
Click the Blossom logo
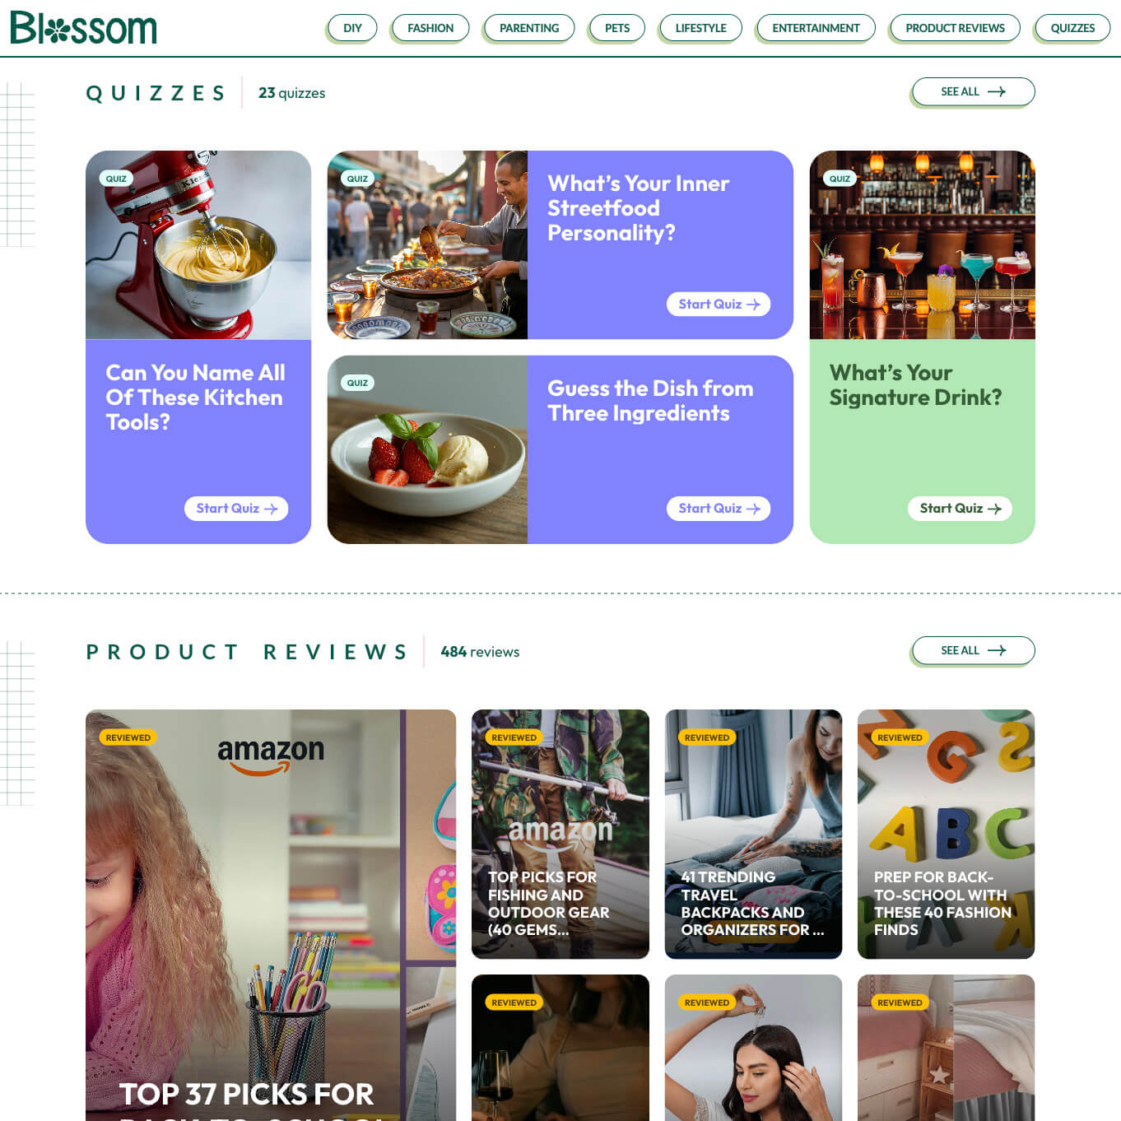83,28
